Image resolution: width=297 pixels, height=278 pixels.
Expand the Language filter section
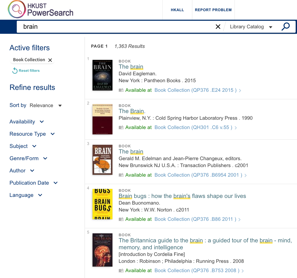point(26,195)
